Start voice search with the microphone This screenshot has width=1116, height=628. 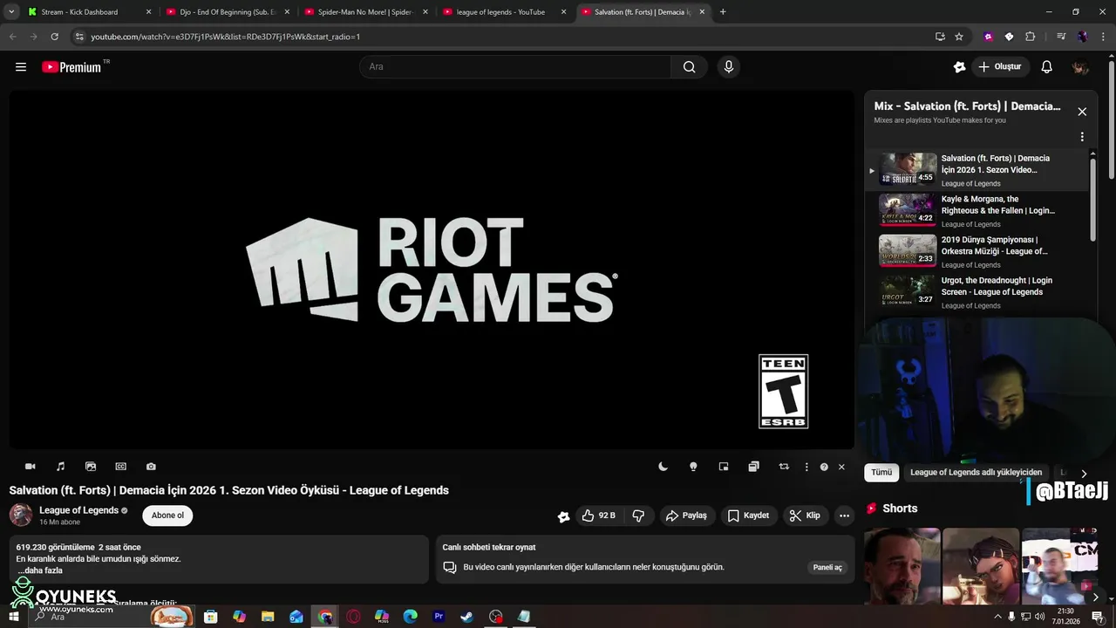point(729,67)
